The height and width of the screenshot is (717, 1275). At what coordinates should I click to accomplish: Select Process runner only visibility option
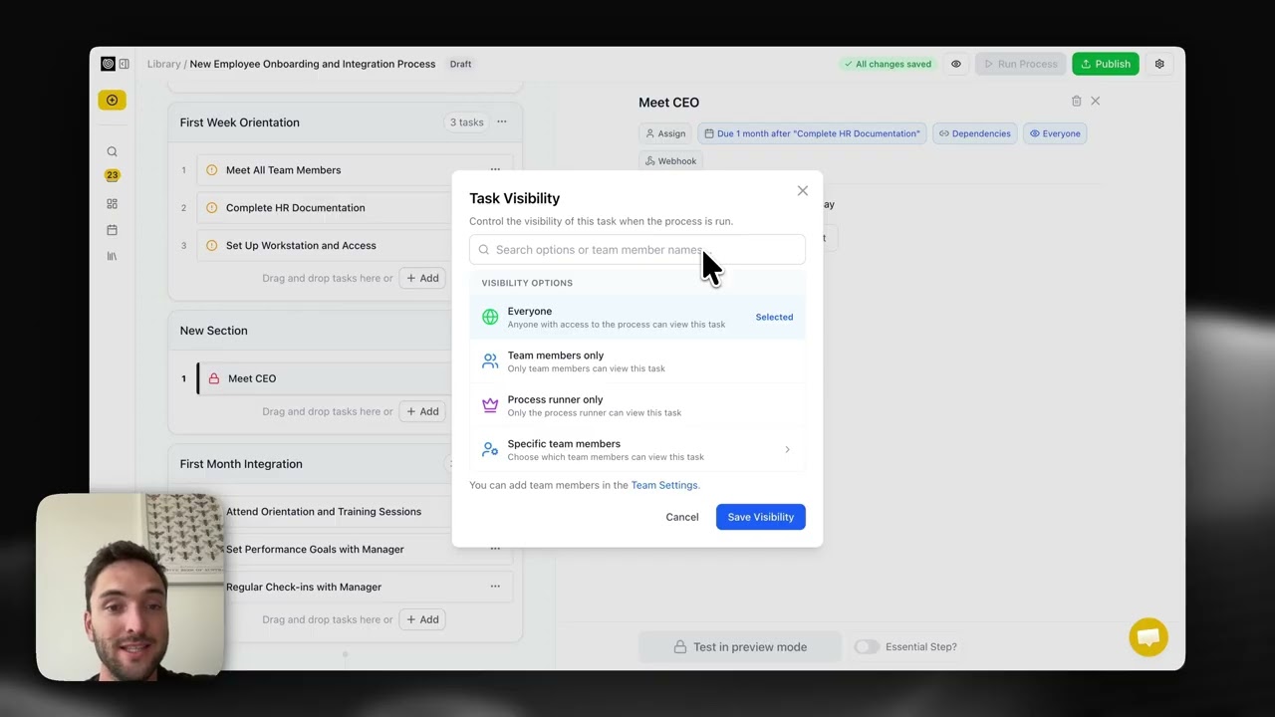pos(637,405)
